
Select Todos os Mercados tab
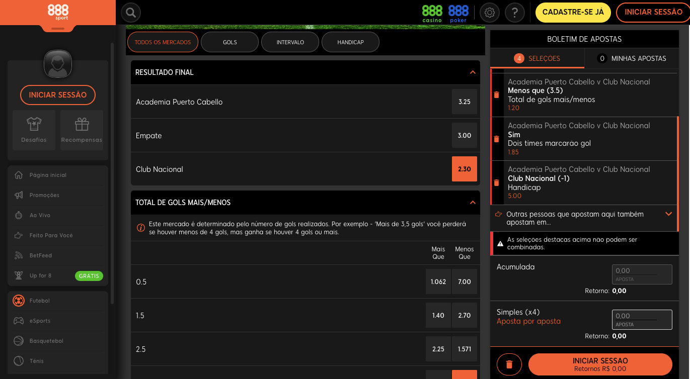pyautogui.click(x=163, y=42)
